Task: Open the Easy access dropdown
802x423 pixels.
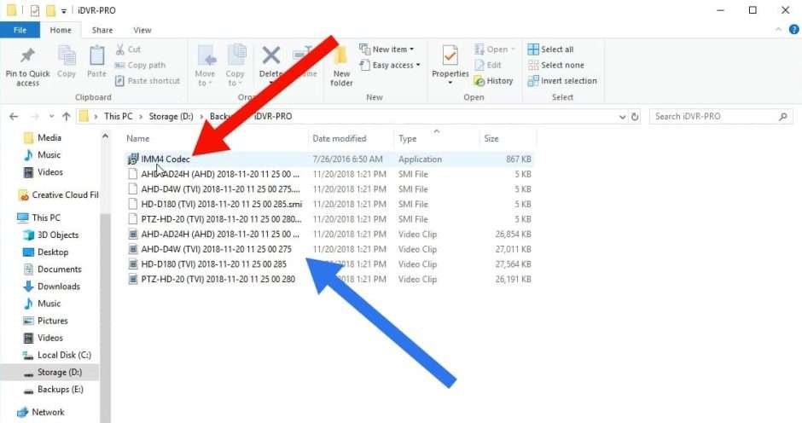Action: (390, 65)
